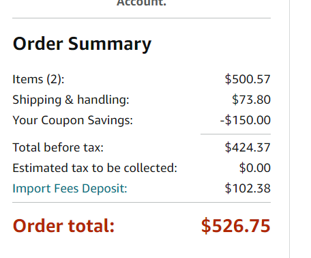Click the short divider above Total before tax
The image size is (311, 258).
tap(235, 134)
